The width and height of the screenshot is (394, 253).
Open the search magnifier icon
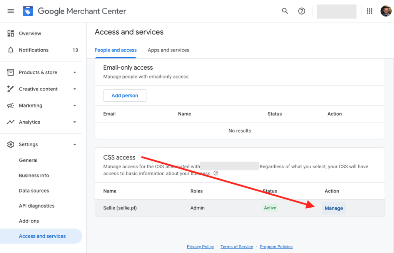[285, 11]
